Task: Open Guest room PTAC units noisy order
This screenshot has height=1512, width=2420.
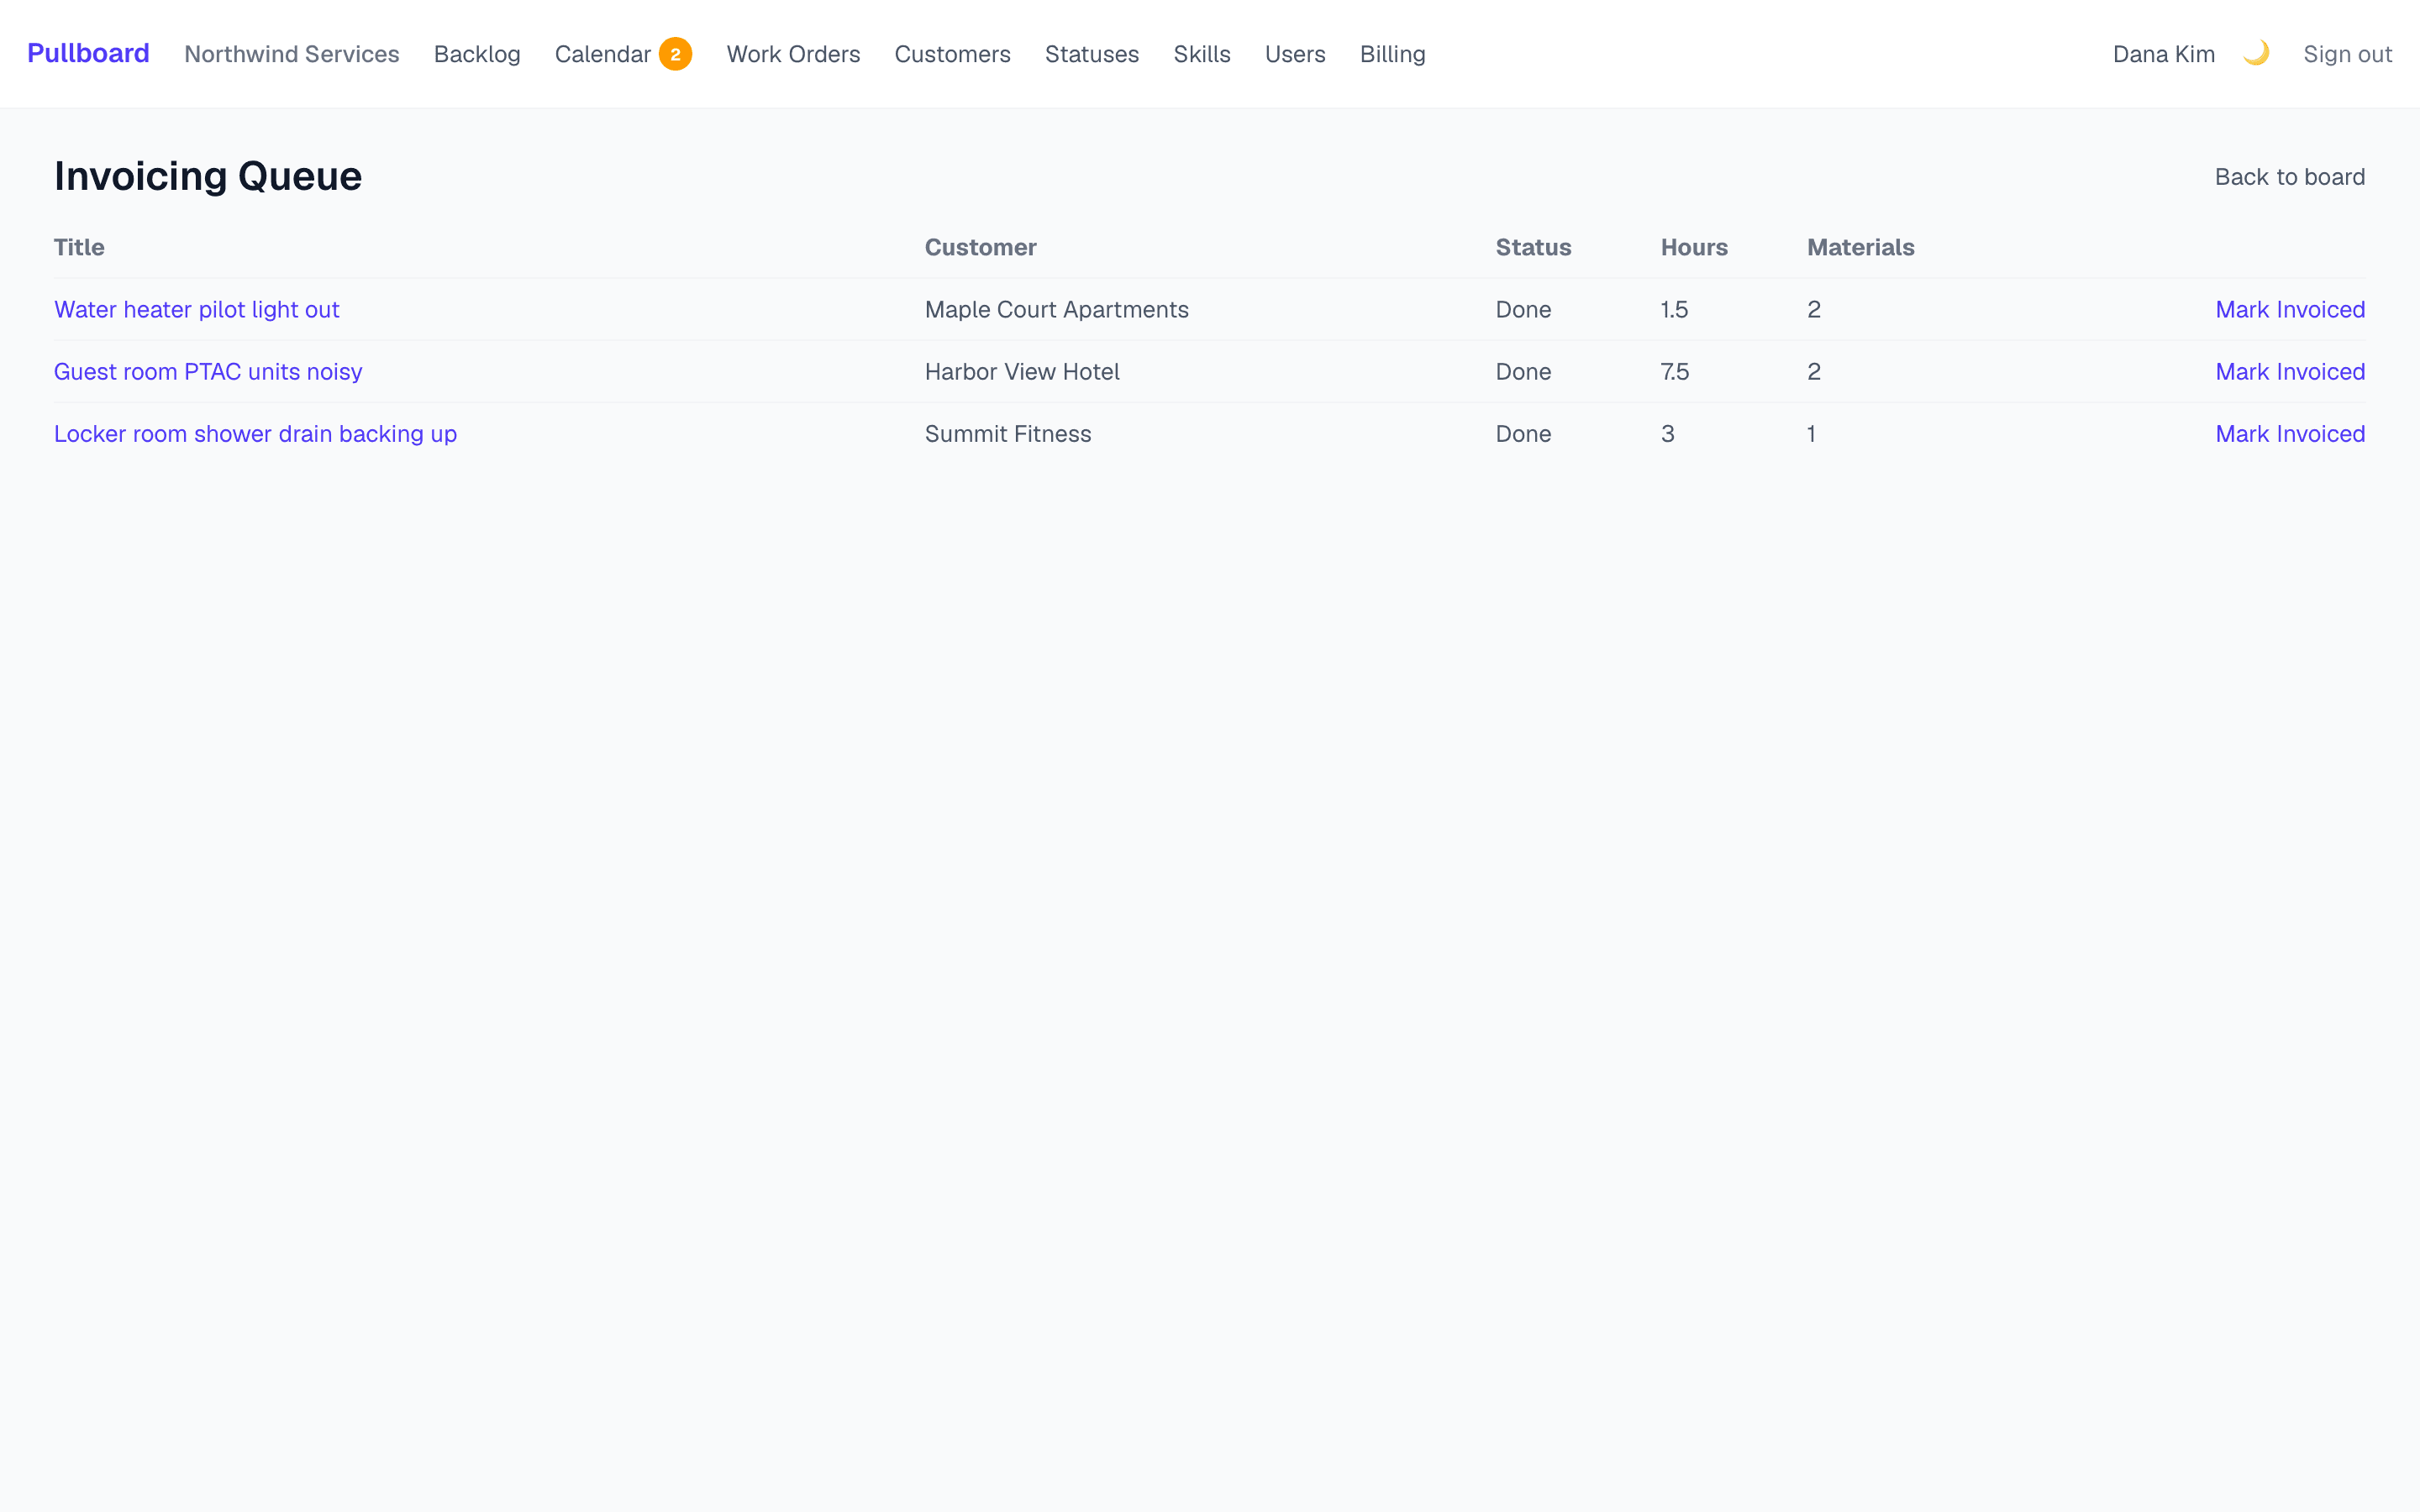Action: point(208,372)
